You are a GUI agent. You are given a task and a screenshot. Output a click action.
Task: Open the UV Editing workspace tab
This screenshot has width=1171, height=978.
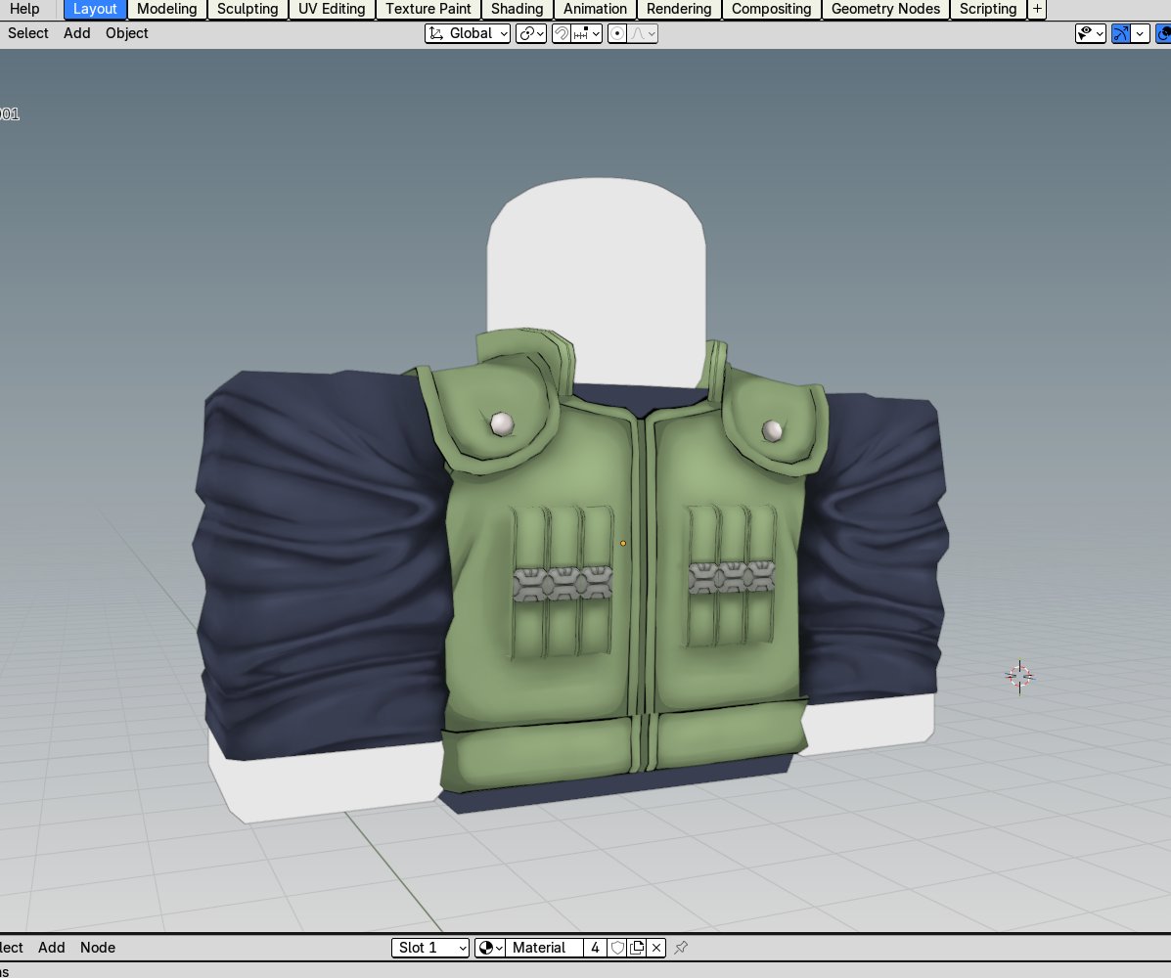[x=332, y=9]
